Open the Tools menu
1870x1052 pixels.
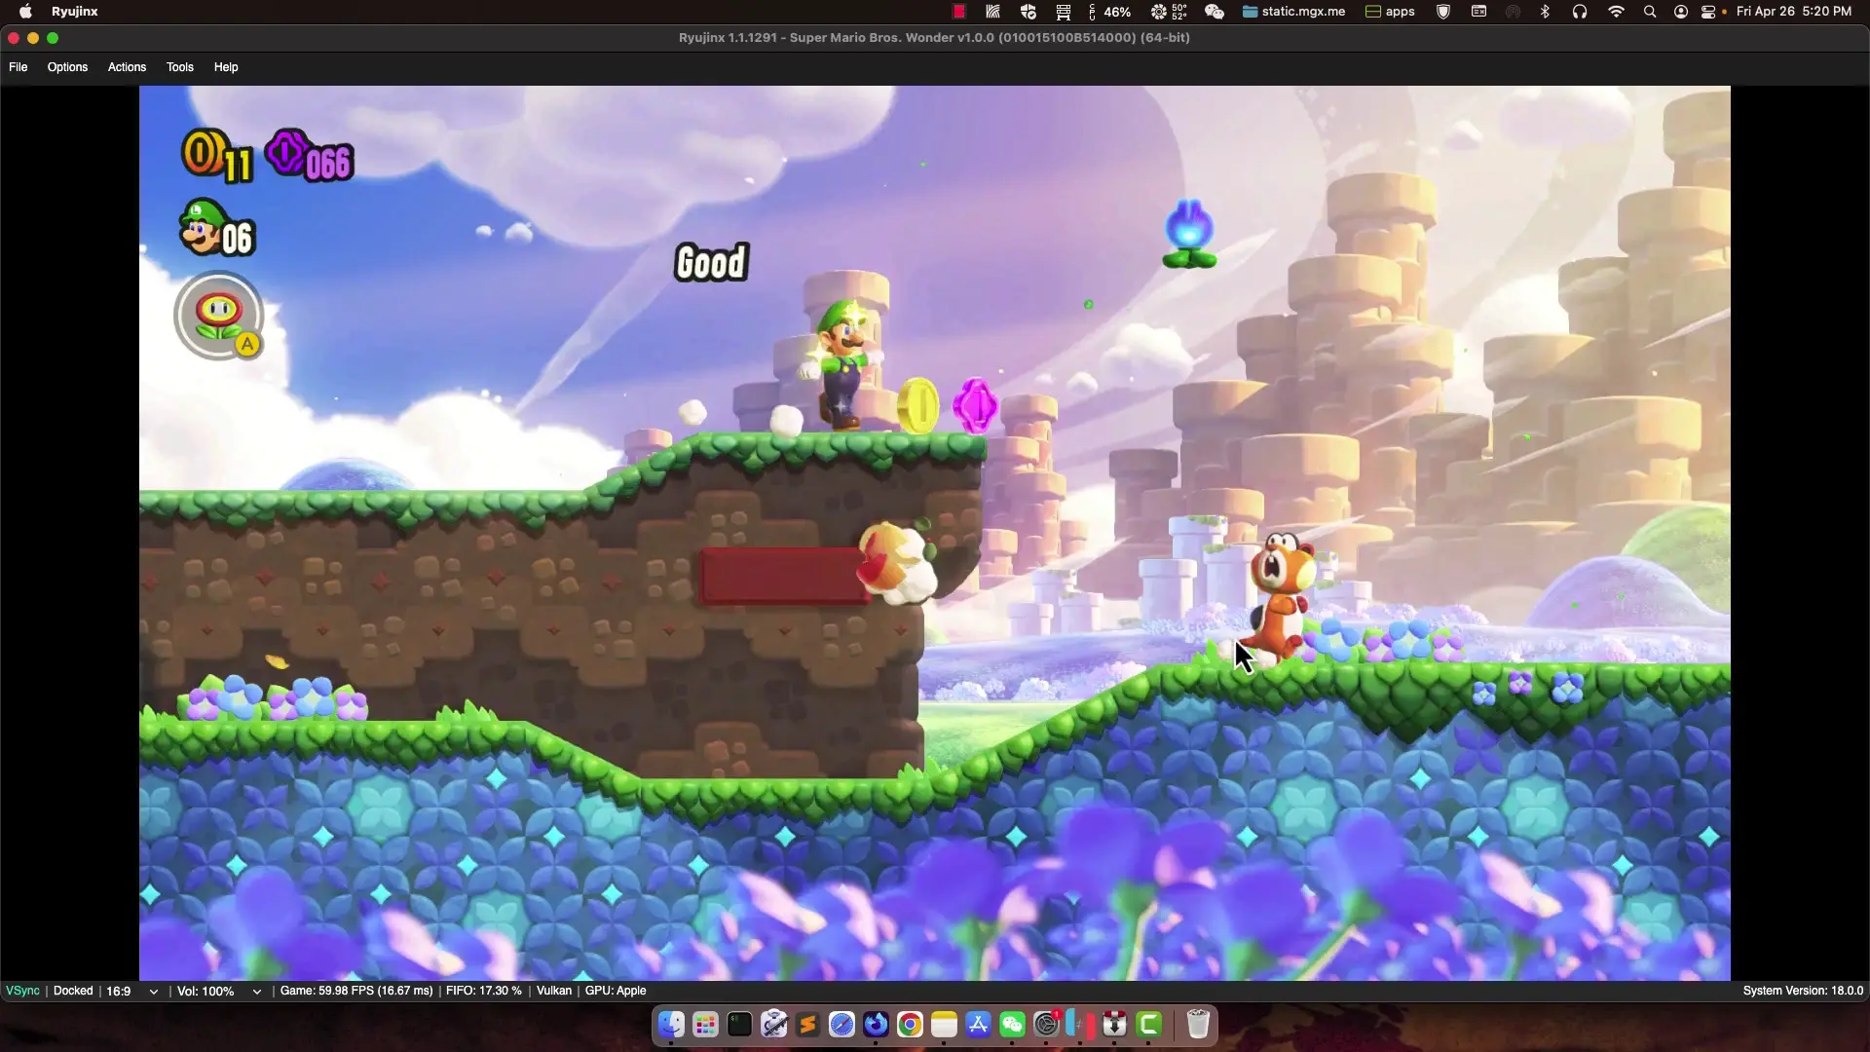pyautogui.click(x=180, y=67)
